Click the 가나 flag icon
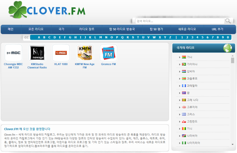 point(184,57)
